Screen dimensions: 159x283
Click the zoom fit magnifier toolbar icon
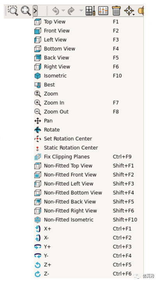click(26, 10)
